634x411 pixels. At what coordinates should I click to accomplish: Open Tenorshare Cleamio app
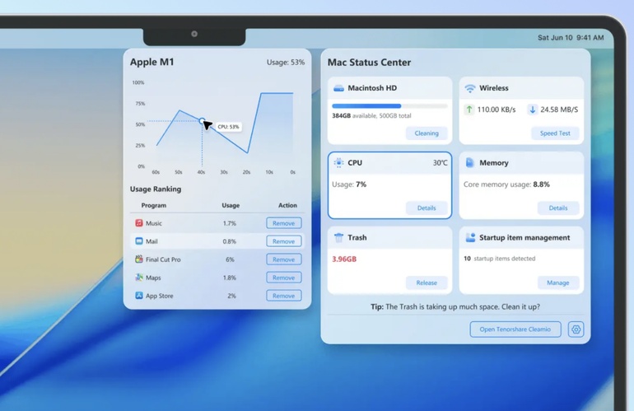(515, 329)
